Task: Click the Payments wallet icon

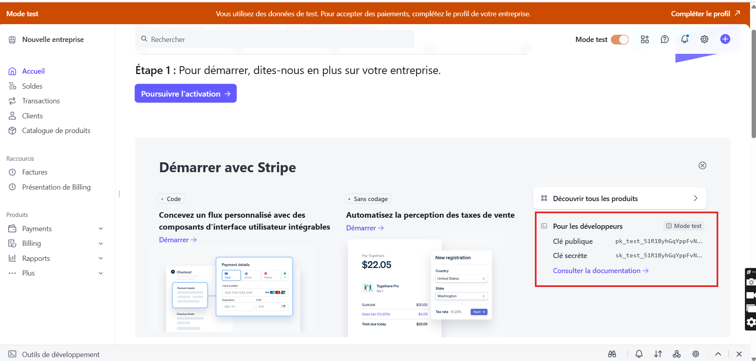Action: (12, 229)
